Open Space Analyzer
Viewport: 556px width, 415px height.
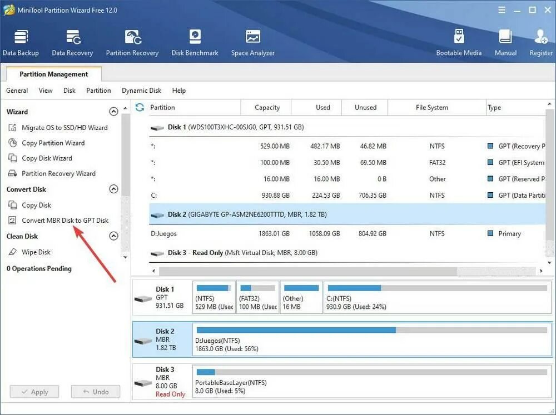tap(253, 43)
